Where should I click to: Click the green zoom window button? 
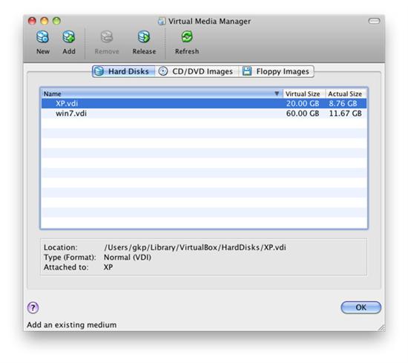coord(56,21)
